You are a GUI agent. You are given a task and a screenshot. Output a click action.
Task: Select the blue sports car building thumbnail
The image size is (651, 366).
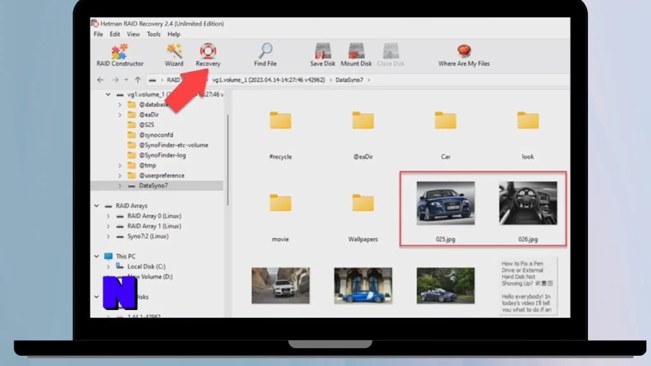[363, 285]
